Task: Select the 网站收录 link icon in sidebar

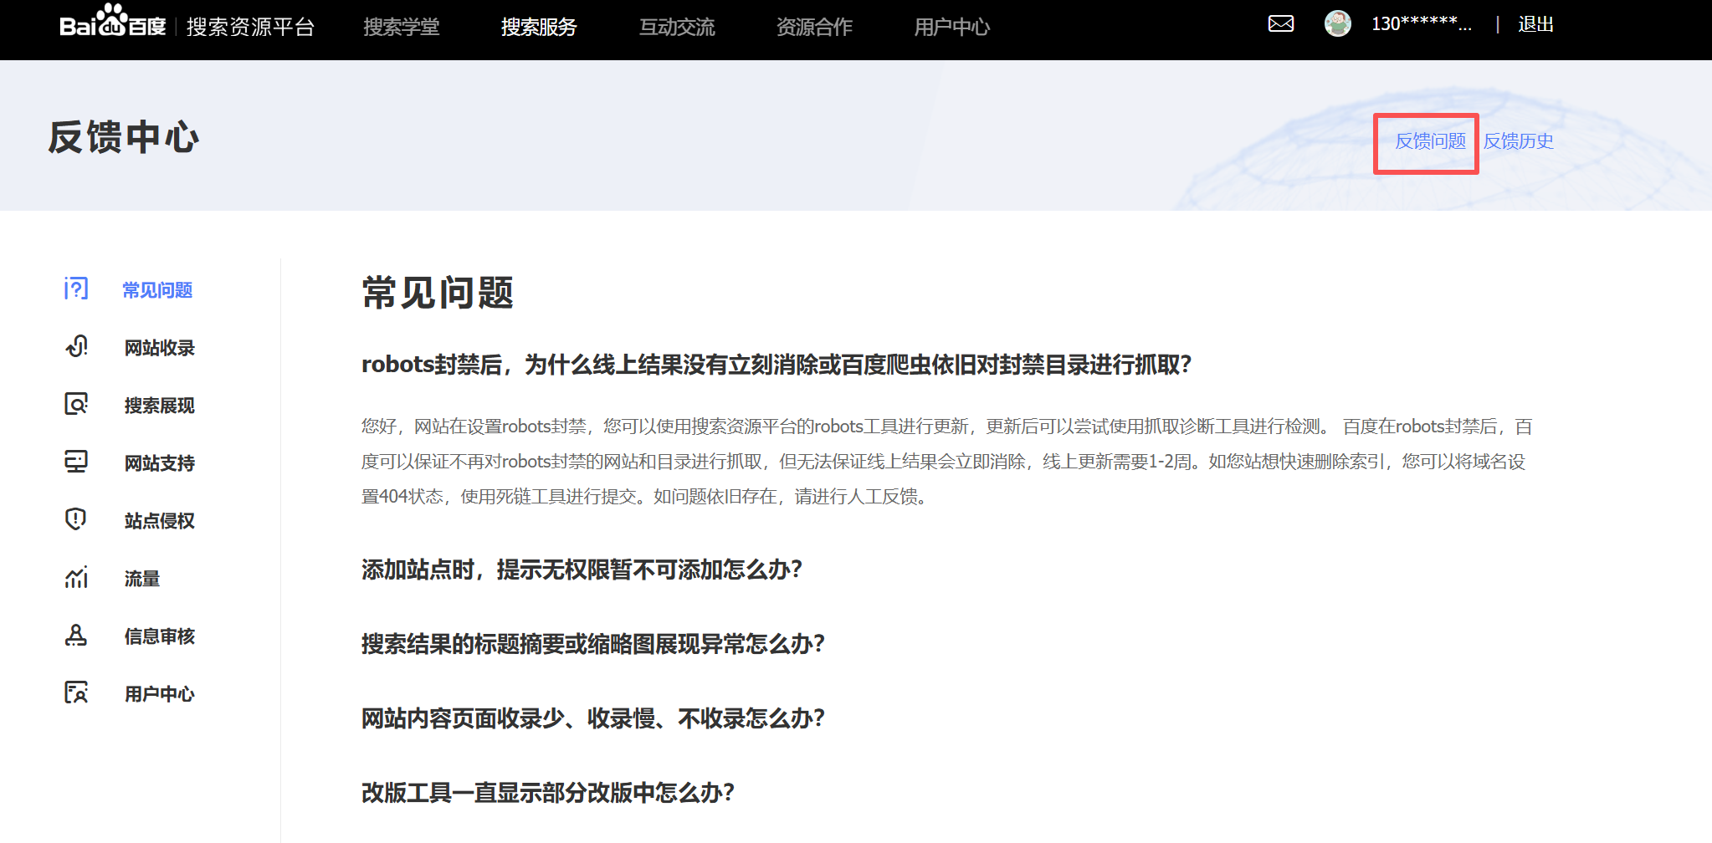Action: click(x=75, y=347)
